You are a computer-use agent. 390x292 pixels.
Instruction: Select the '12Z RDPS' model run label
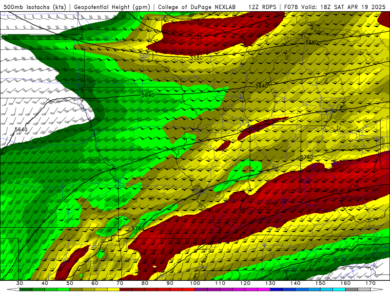coord(262,7)
